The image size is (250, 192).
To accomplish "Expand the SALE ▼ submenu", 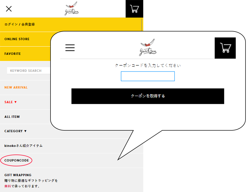I will [x=10, y=102].
